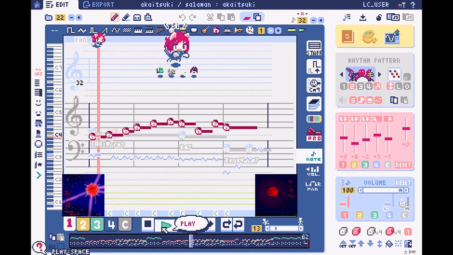Next rhythm pattern right arrow
Screen dimensions: 453x255
coord(379,75)
